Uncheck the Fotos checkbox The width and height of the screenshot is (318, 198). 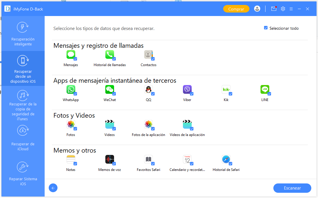pos(75,129)
